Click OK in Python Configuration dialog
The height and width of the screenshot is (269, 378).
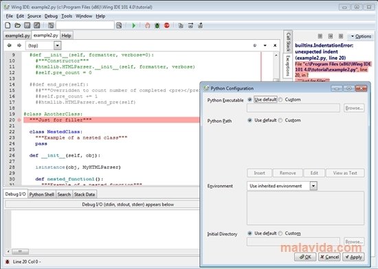[x=305, y=257]
